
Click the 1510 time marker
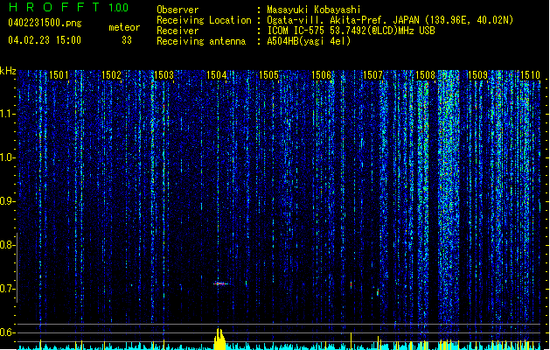coord(530,74)
